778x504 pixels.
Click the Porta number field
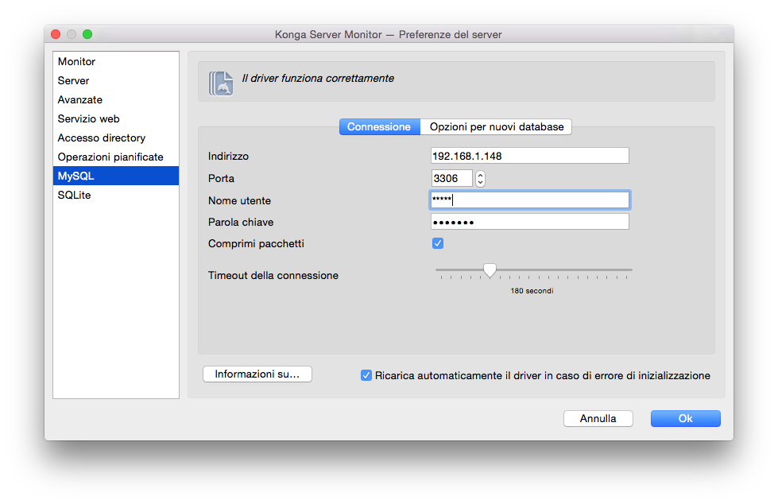tap(451, 178)
